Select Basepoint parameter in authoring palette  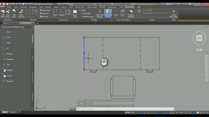tap(8, 81)
